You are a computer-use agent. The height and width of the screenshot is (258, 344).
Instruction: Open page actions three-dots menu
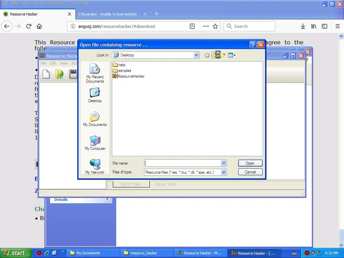pyautogui.click(x=206, y=26)
